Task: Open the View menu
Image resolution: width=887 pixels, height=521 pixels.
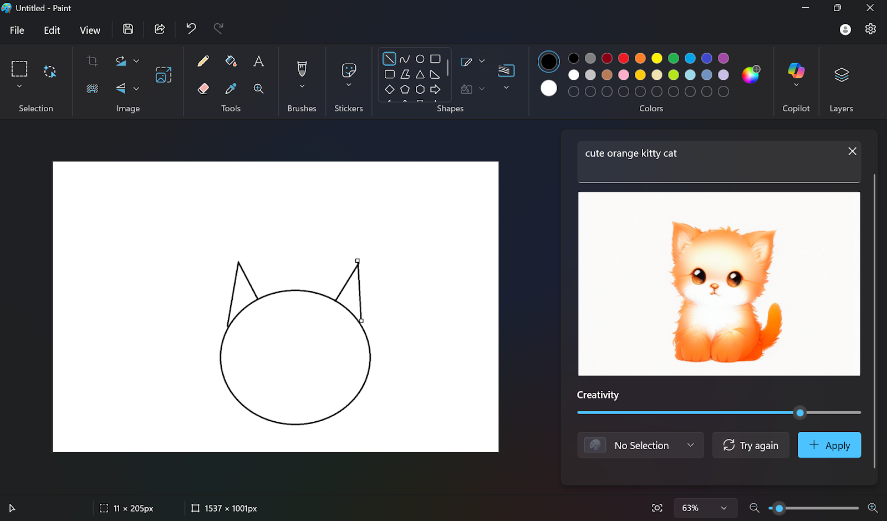Action: 90,30
